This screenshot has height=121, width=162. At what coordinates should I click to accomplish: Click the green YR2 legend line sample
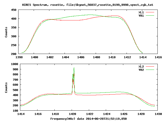(x=150, y=70)
